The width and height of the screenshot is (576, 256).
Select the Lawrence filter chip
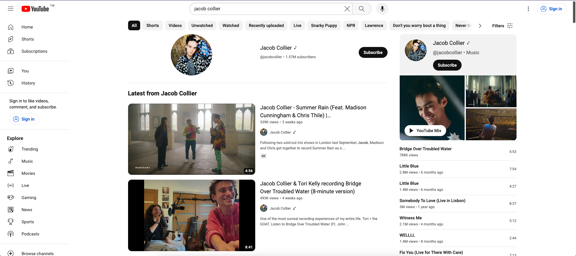[x=374, y=25]
